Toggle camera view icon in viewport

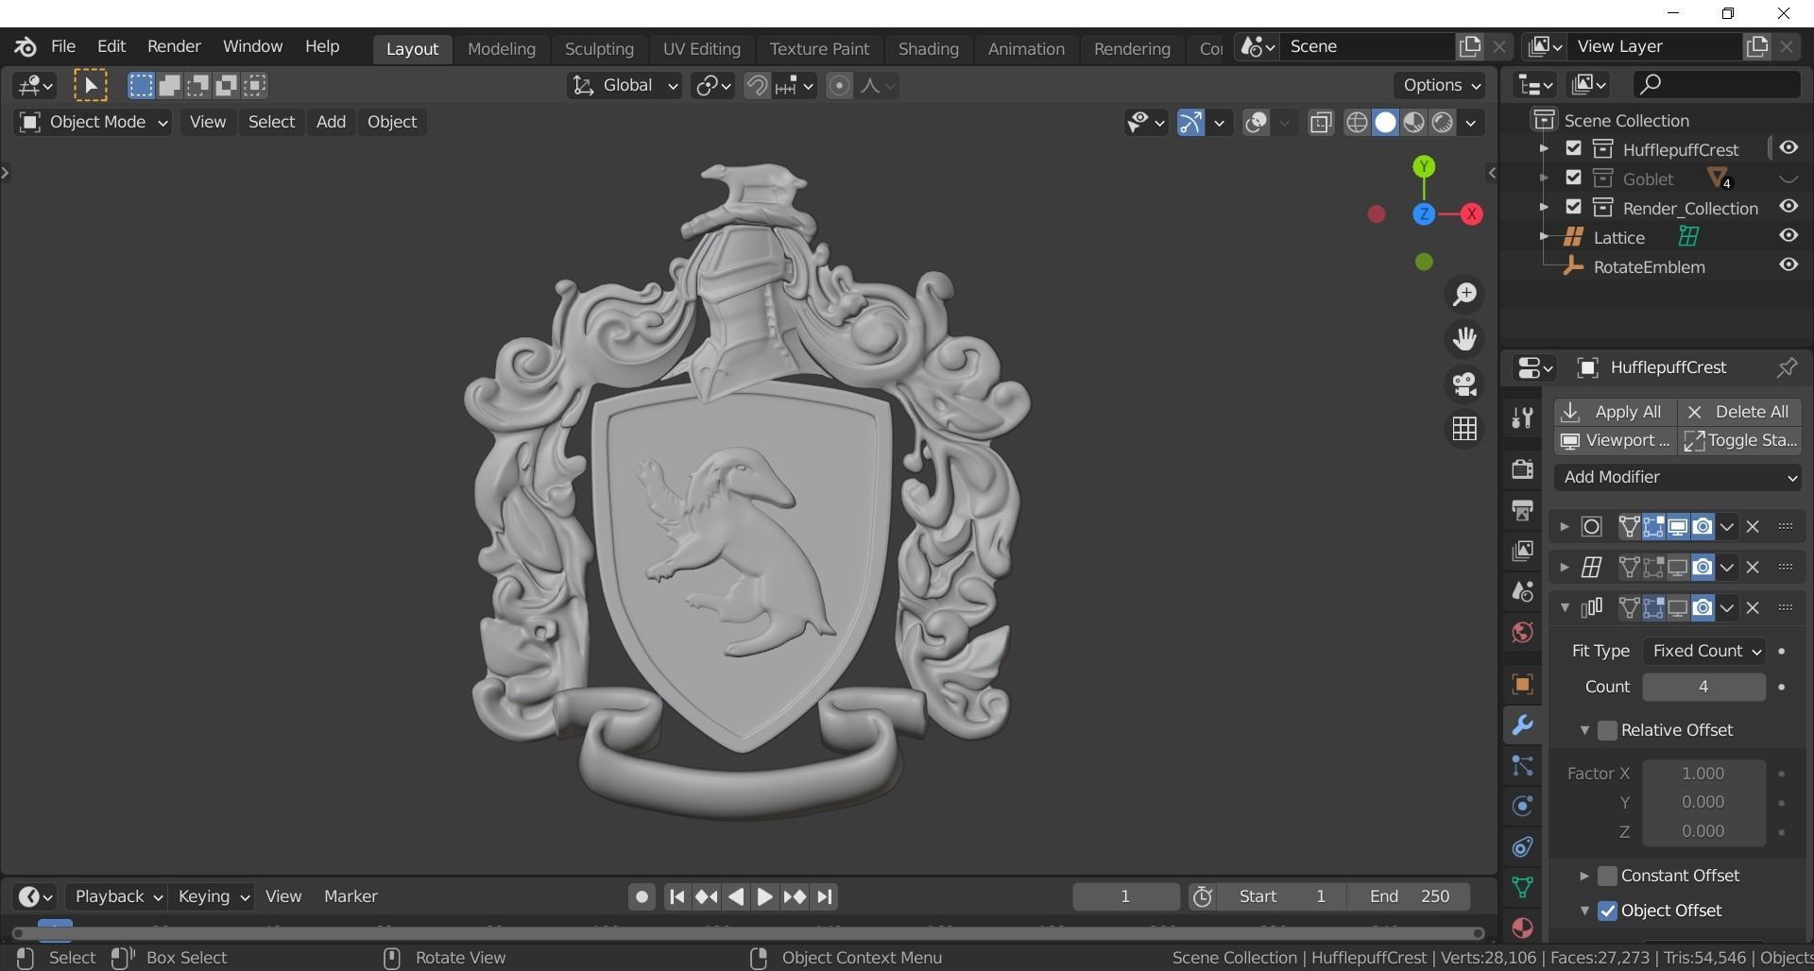tap(1464, 384)
